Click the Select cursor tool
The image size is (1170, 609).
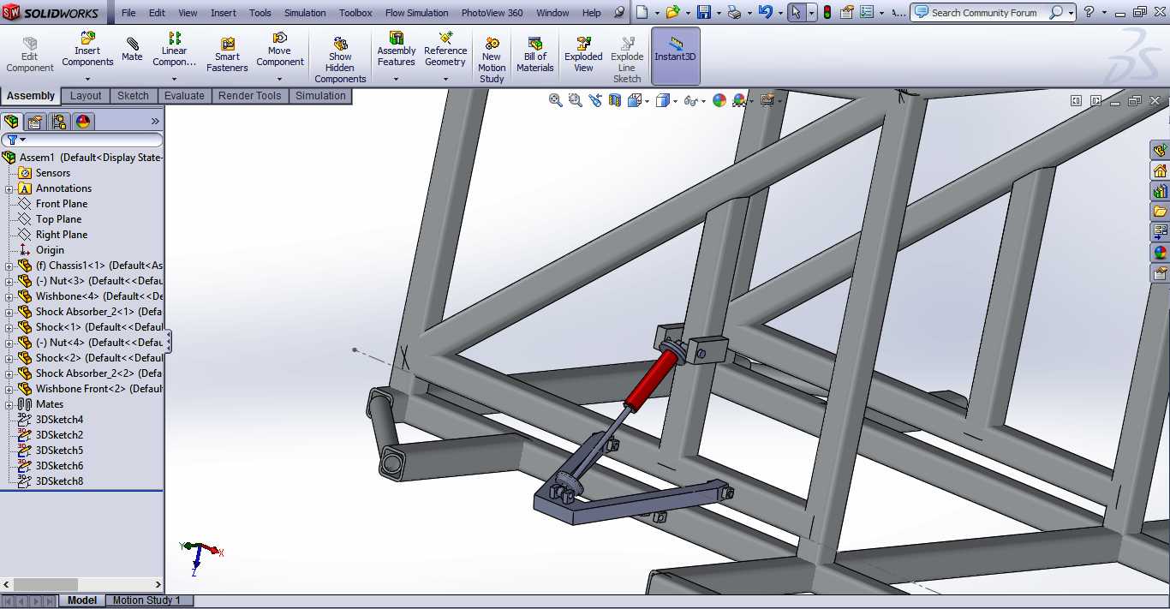point(797,12)
